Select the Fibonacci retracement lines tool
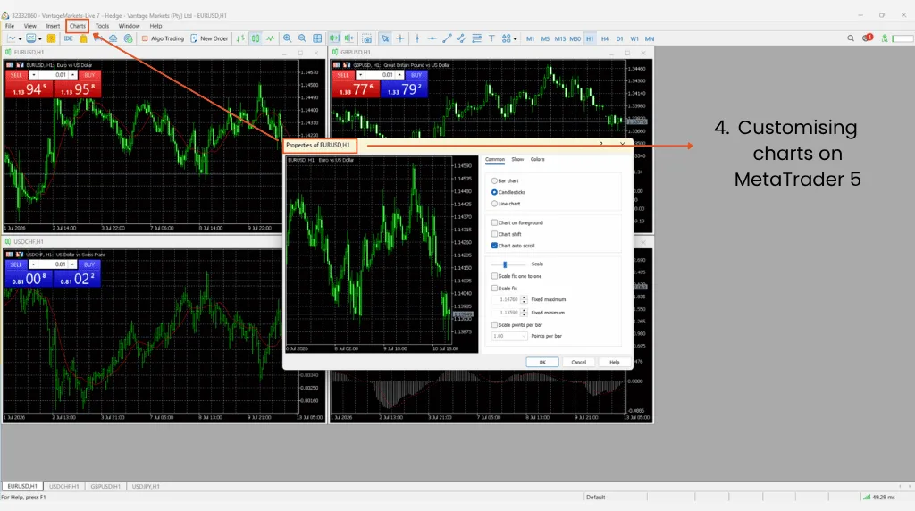Screen dimensions: 915x511 [x=477, y=38]
